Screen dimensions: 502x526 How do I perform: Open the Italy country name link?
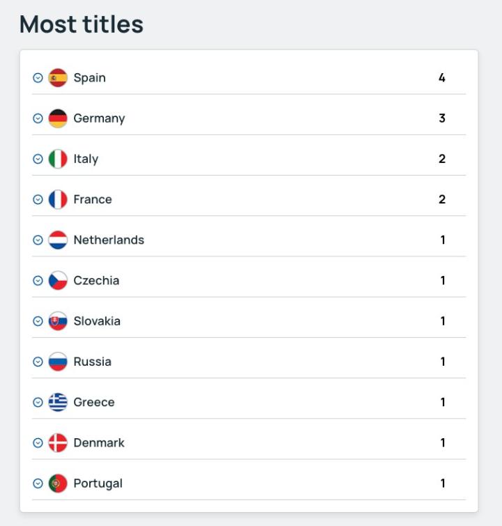86,159
